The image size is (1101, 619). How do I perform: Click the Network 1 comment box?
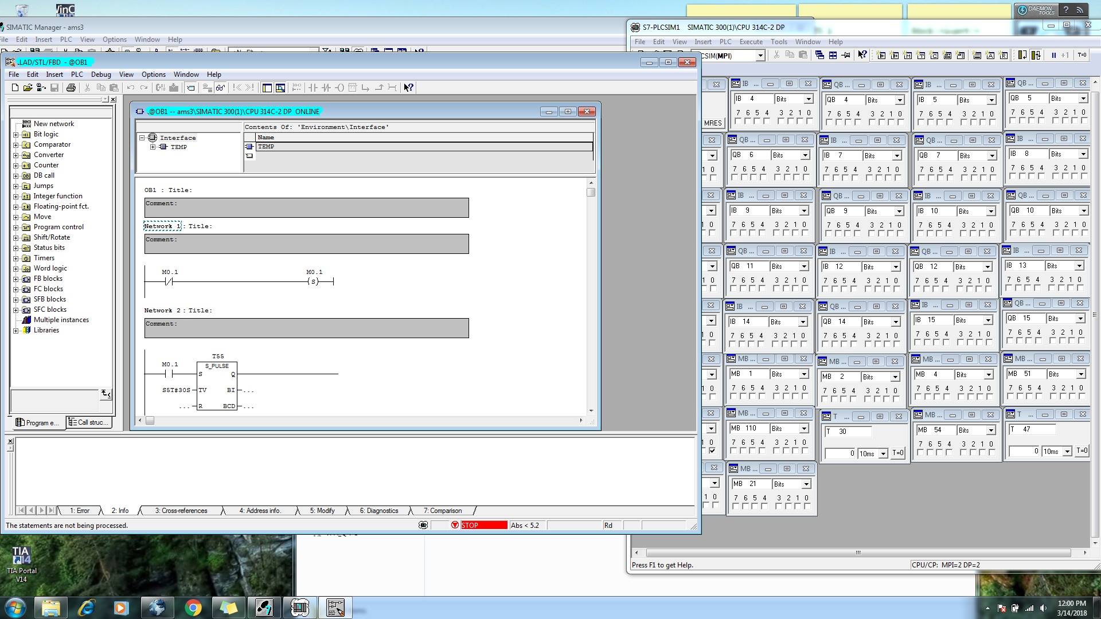pos(306,244)
